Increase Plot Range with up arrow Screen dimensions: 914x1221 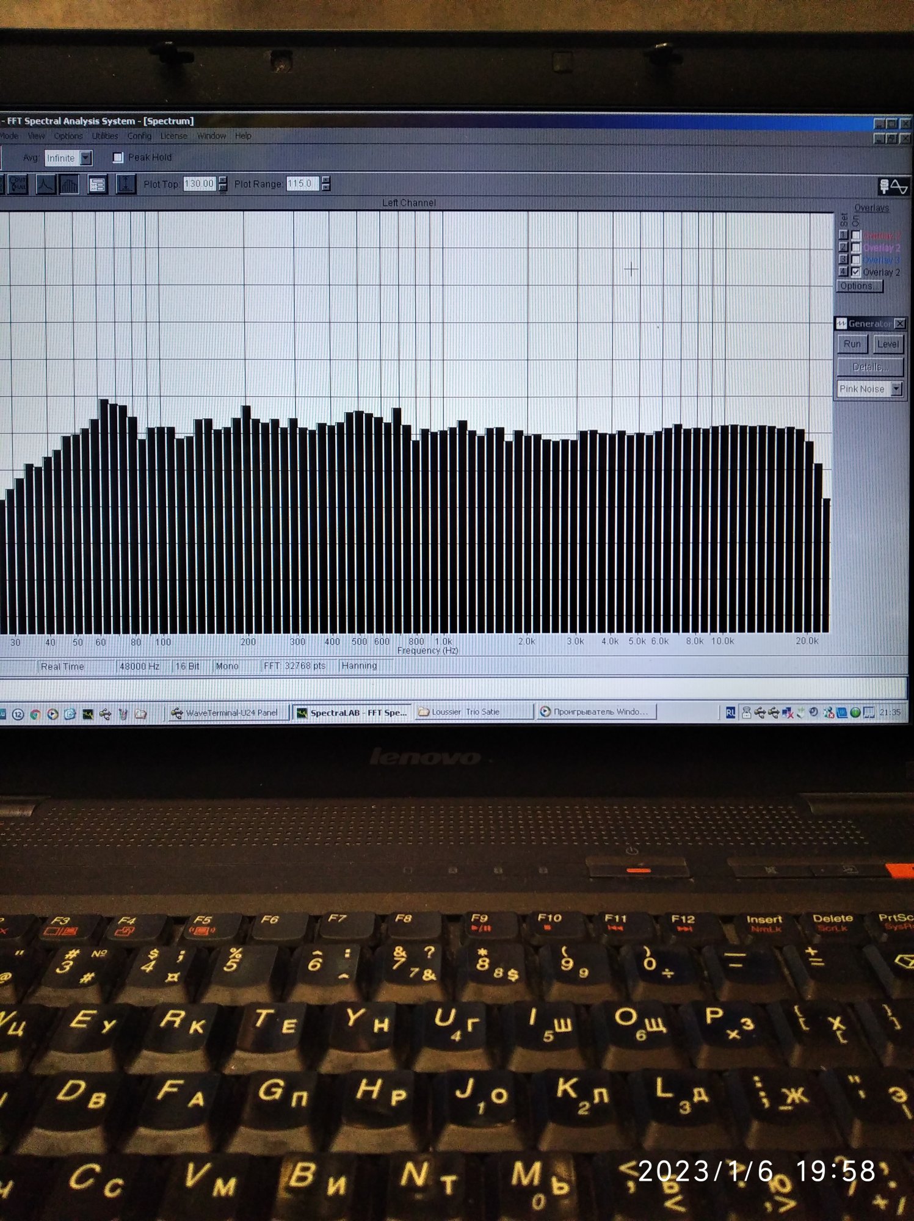[x=326, y=180]
